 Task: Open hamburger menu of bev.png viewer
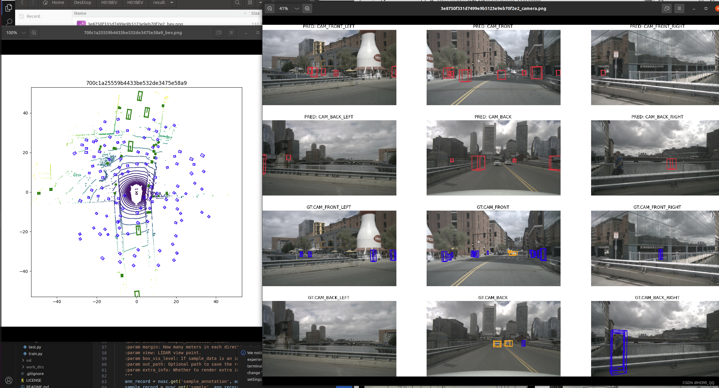coord(231,33)
